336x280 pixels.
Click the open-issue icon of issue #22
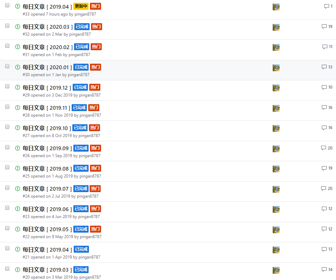18,229
